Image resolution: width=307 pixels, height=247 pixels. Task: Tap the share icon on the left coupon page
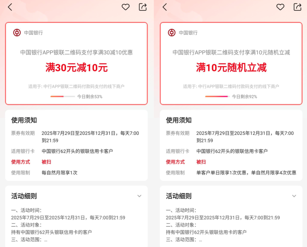coord(143,7)
